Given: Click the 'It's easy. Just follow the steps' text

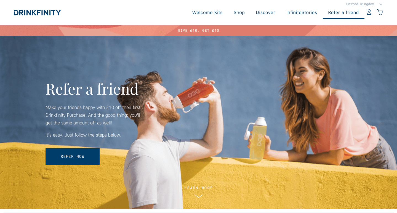Looking at the screenshot, I should 83,135.
